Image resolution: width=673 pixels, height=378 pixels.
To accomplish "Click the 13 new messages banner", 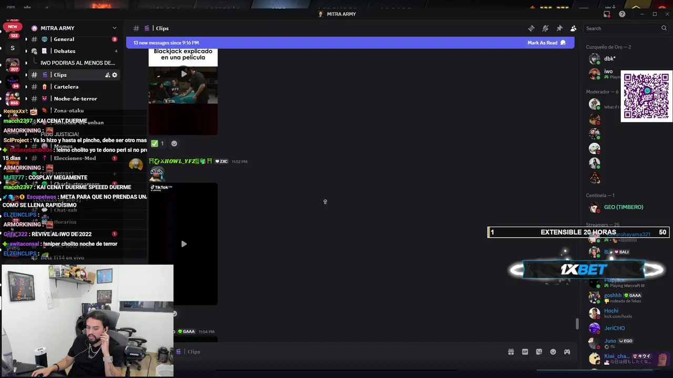I will tap(350, 43).
